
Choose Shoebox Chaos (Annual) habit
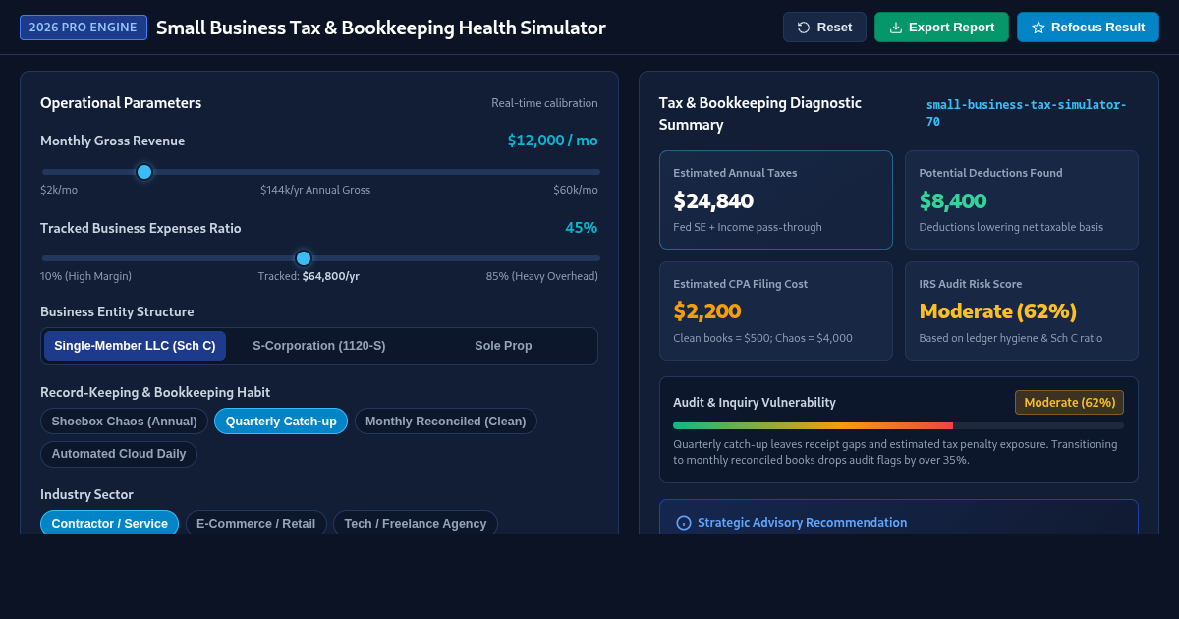pos(124,422)
